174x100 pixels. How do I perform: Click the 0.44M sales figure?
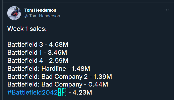point(98,84)
